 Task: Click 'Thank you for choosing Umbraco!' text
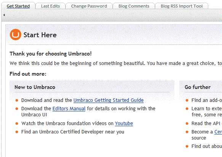51,54
